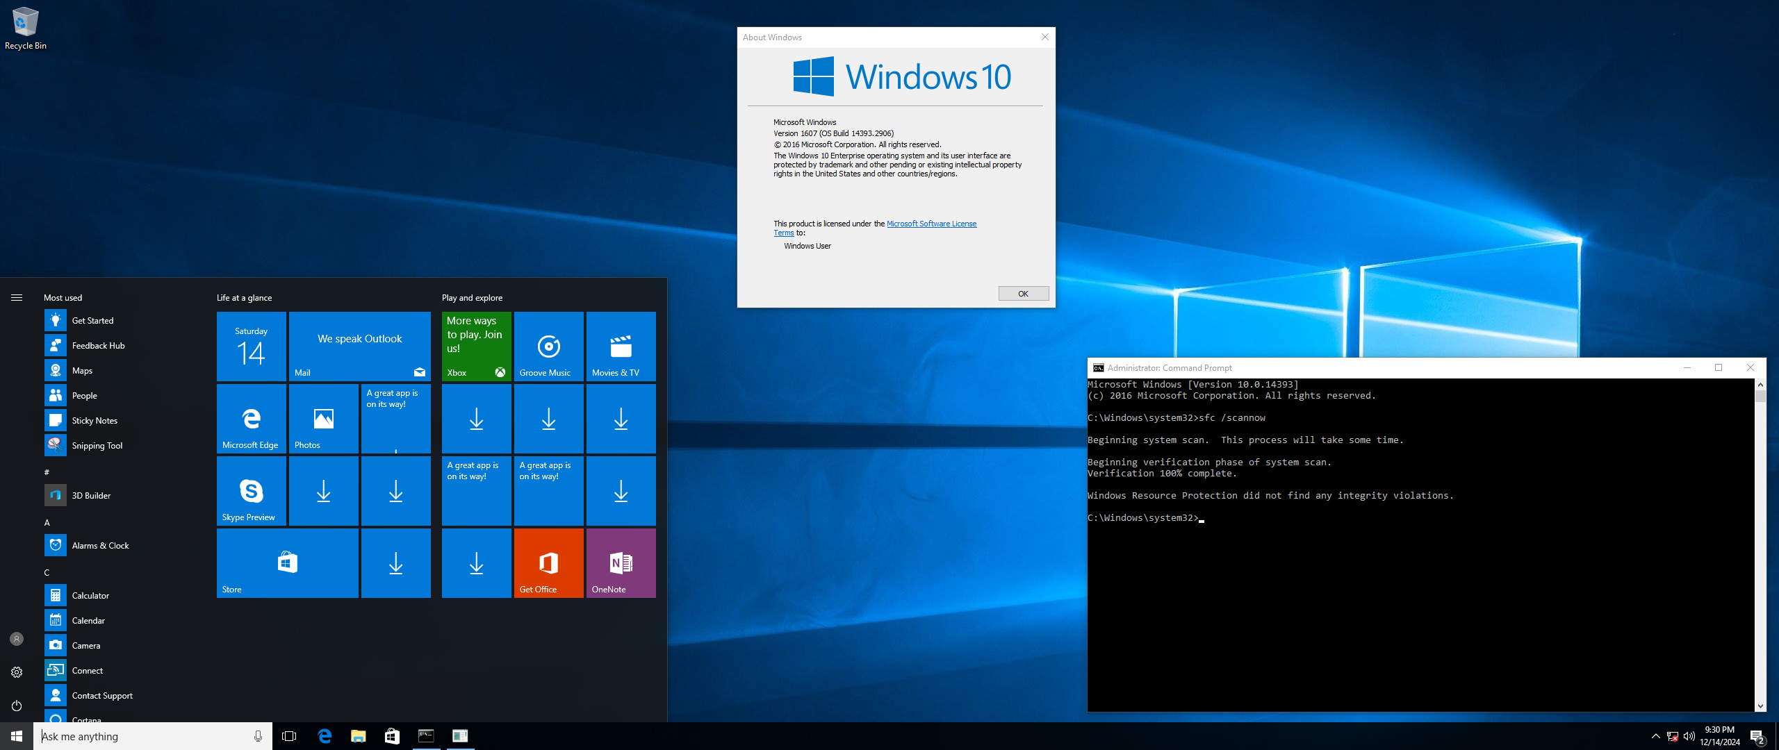Open the volume tray icon

(1689, 736)
